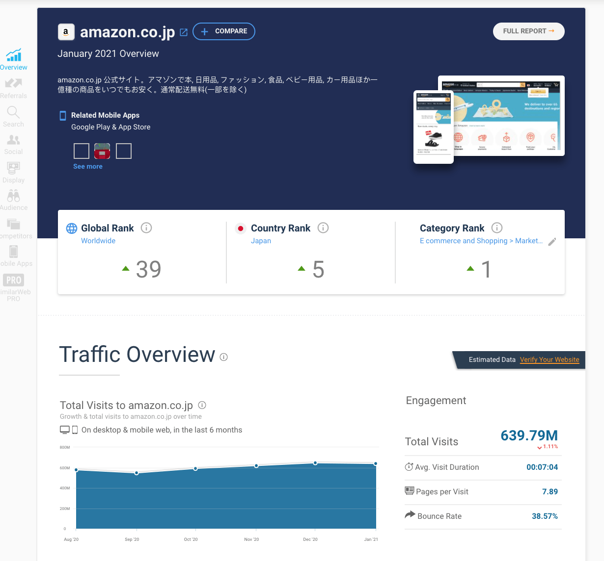
Task: Open the Worldwide rank link
Action: tap(98, 241)
